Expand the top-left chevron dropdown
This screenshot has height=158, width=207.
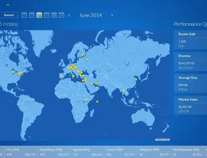coord(8,5)
